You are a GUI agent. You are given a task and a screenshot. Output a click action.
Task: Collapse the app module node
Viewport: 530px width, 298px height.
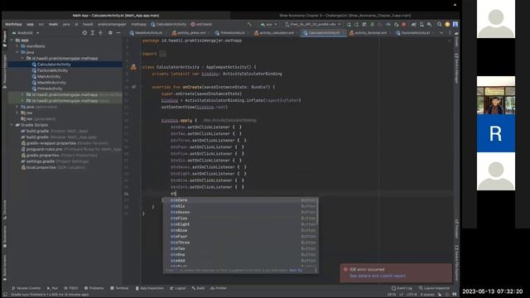[12, 40]
